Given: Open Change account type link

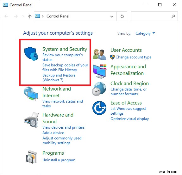Looking at the screenshot, I should pyautogui.click(x=134, y=57).
